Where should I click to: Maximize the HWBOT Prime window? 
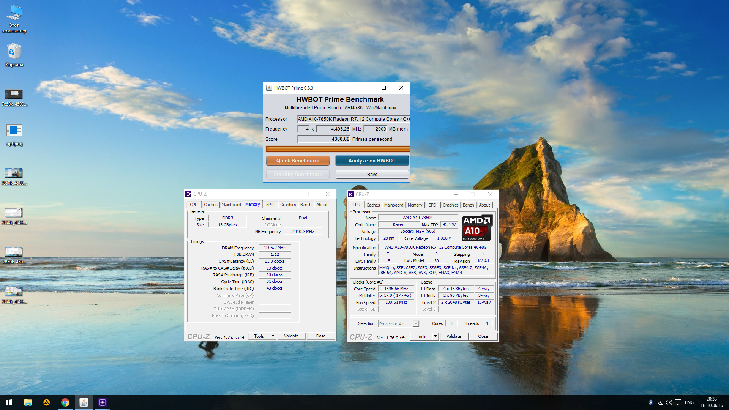384,88
